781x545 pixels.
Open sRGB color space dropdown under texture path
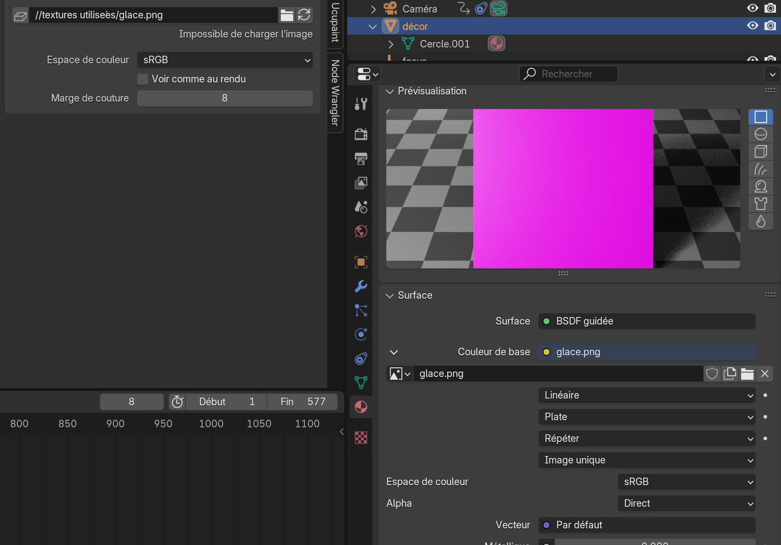click(225, 60)
